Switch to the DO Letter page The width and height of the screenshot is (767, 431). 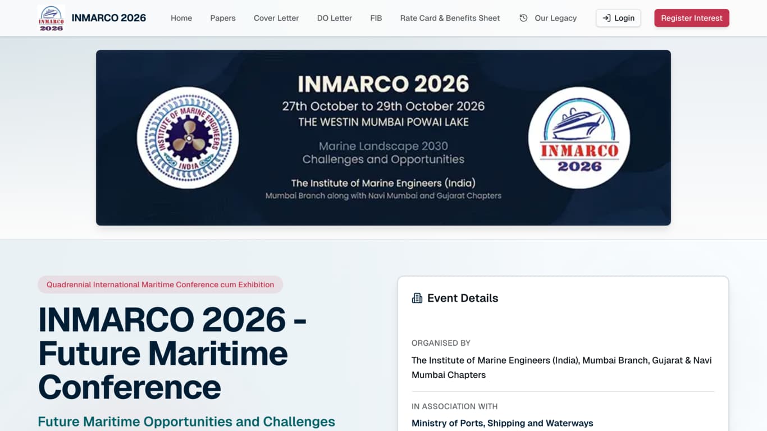pyautogui.click(x=334, y=18)
